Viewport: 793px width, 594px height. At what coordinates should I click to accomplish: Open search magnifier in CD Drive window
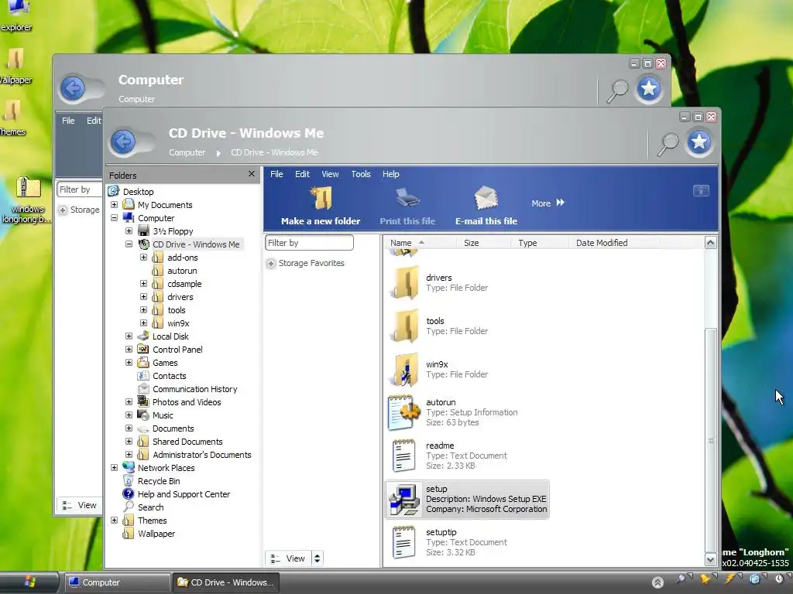click(668, 144)
